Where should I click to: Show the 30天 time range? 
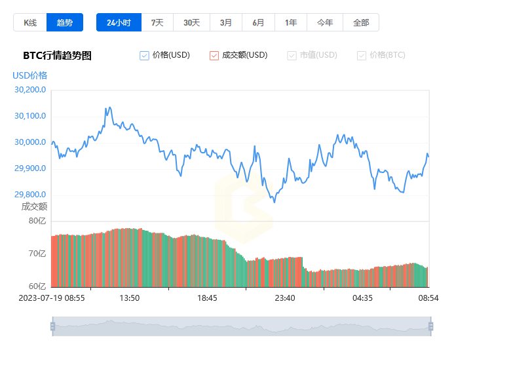coord(191,22)
